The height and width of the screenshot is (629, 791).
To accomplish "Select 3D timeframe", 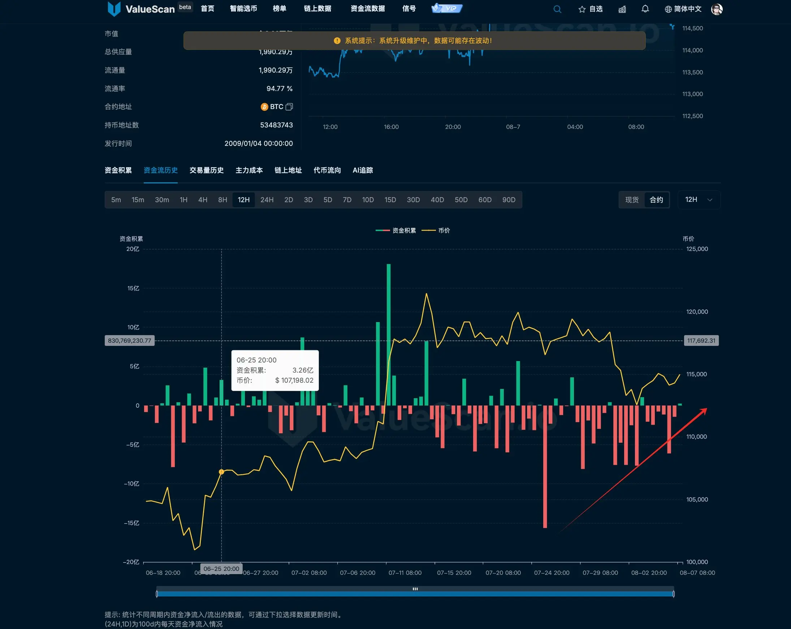I will coord(308,200).
